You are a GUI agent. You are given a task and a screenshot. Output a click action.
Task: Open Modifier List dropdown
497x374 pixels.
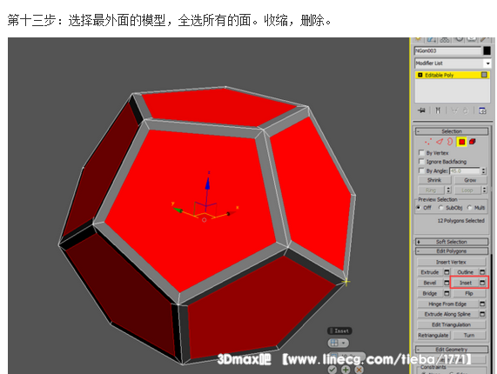point(487,63)
